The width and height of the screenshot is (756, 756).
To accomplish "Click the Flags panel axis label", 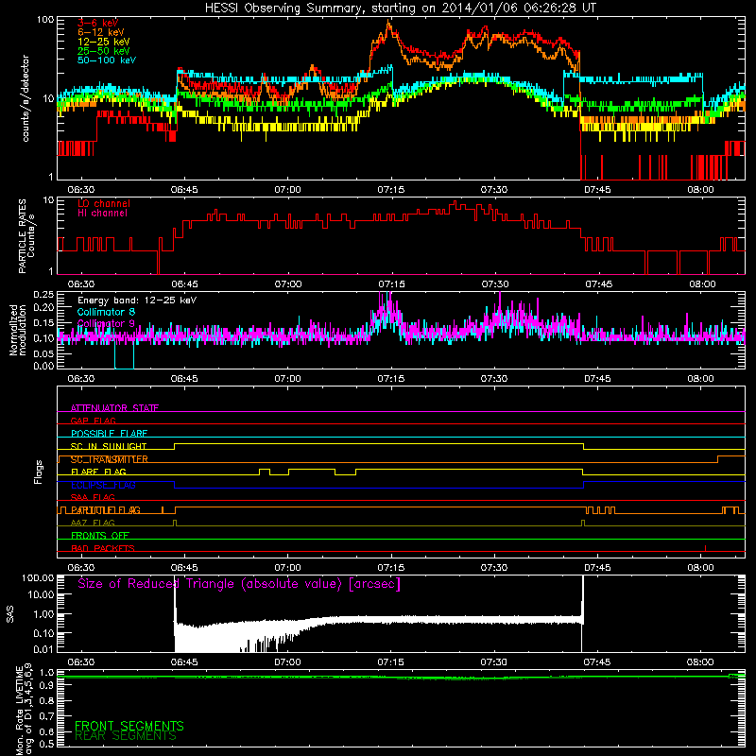I will click(x=39, y=472).
